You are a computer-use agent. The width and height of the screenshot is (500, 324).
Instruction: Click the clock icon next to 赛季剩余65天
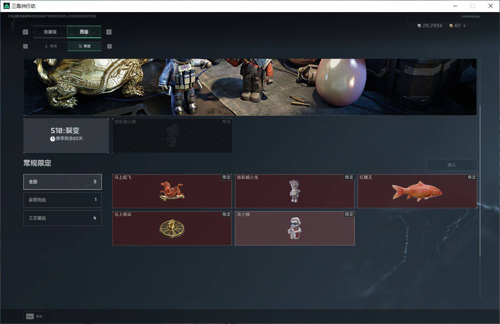pyautogui.click(x=53, y=139)
